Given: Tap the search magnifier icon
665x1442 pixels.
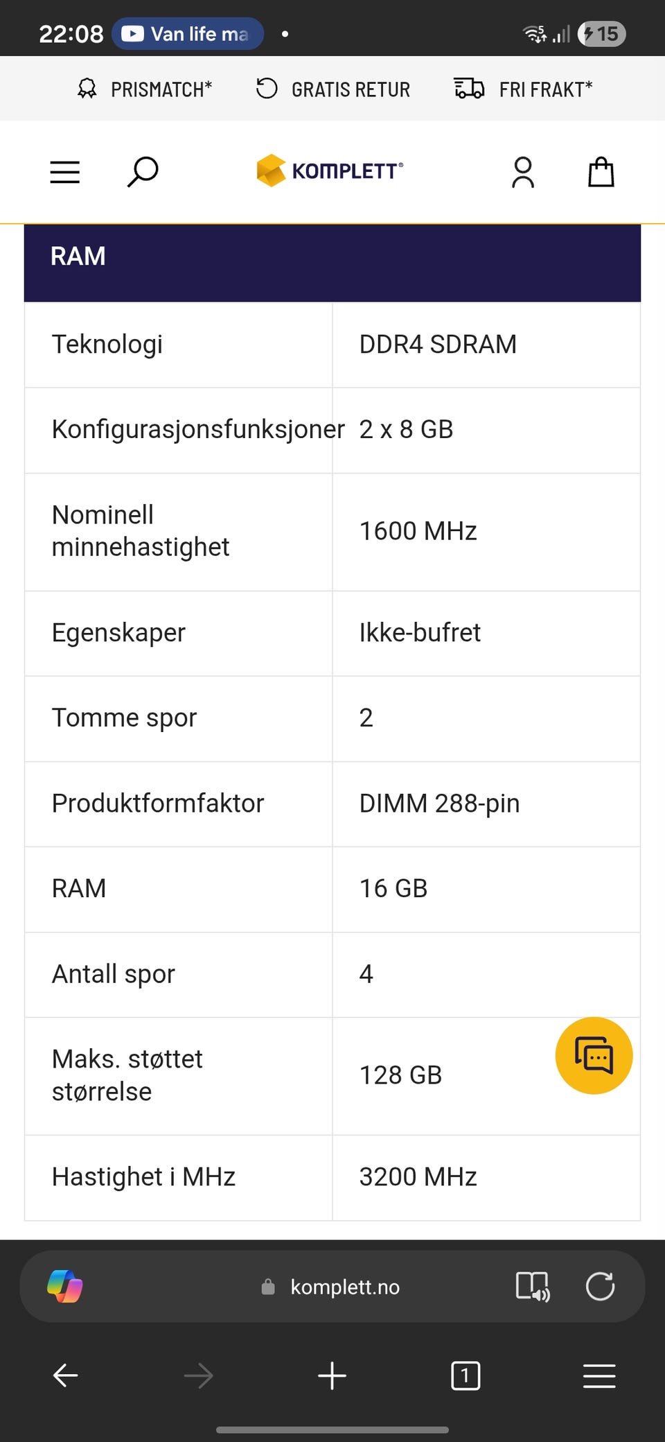Looking at the screenshot, I should coord(143,172).
